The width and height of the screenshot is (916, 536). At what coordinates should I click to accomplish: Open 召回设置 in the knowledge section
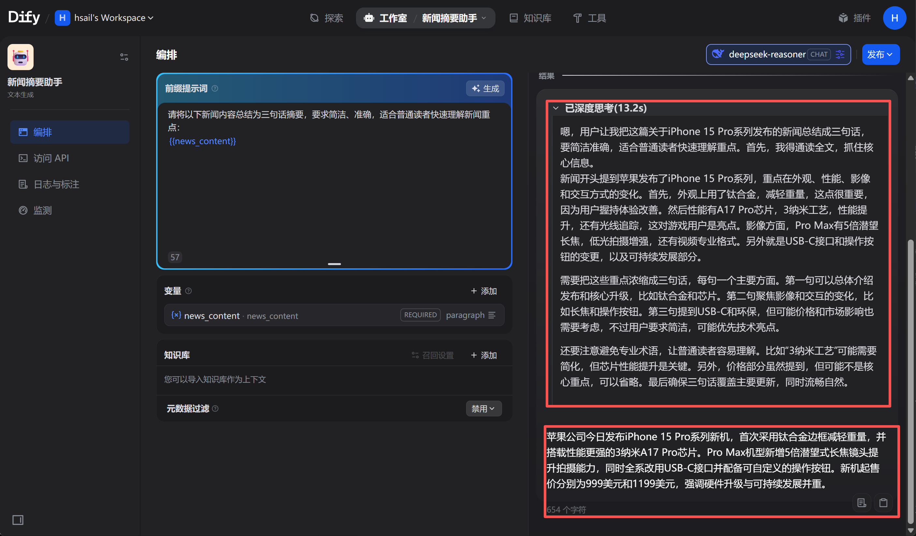coord(433,355)
